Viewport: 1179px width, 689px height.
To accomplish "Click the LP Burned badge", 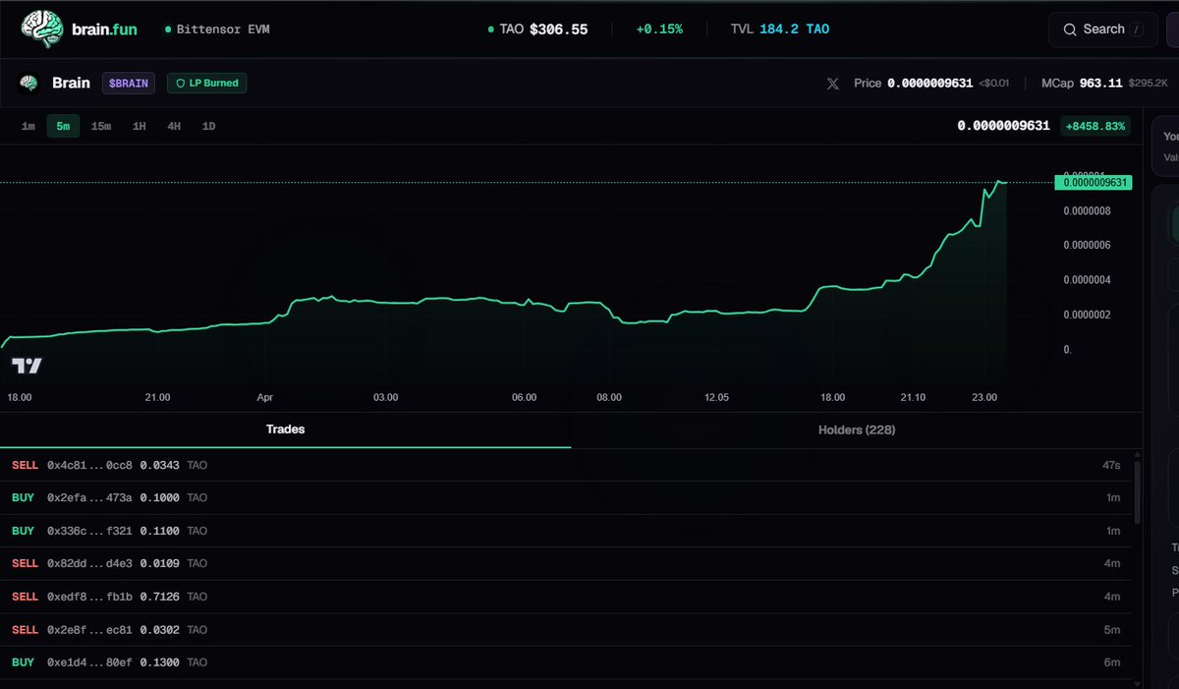I will pos(206,84).
